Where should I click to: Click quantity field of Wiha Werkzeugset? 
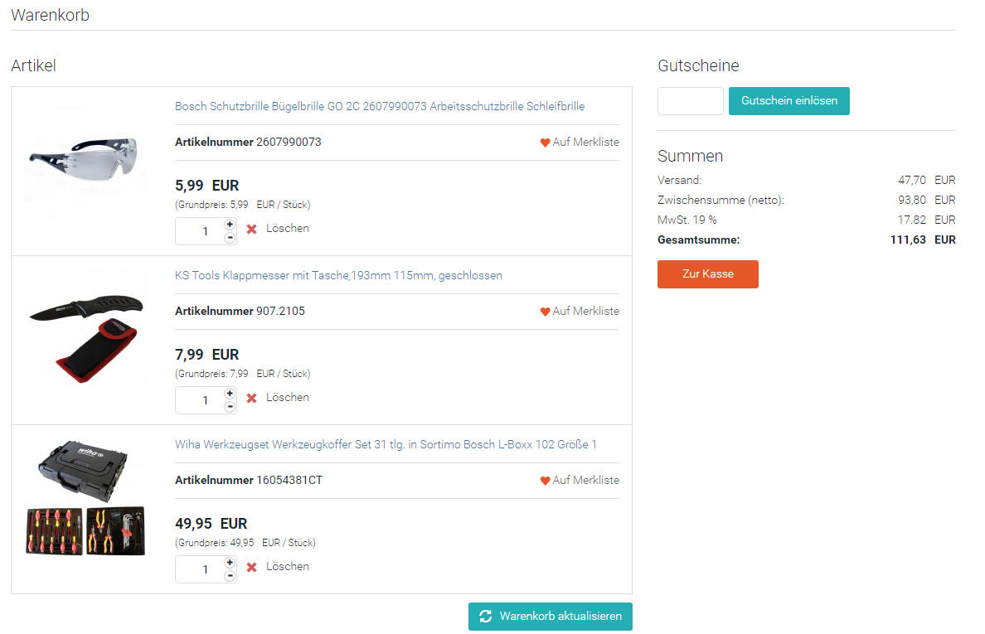[x=200, y=569]
